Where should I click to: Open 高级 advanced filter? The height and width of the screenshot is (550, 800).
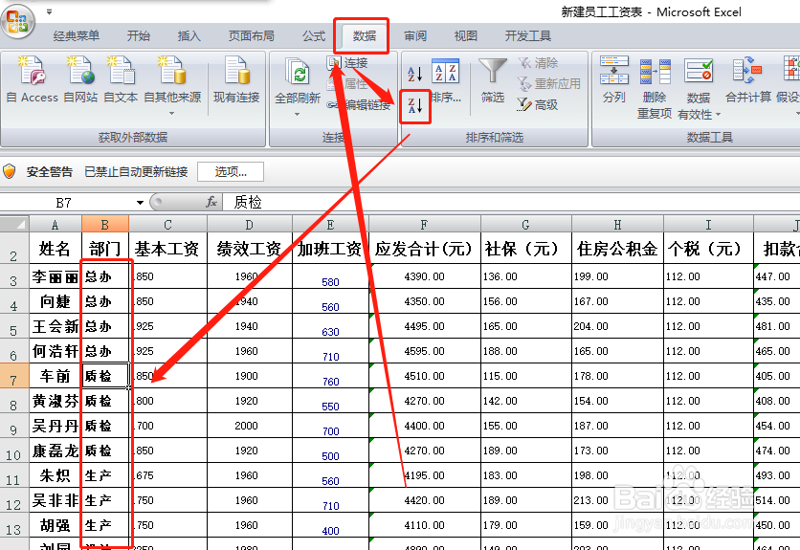[538, 105]
